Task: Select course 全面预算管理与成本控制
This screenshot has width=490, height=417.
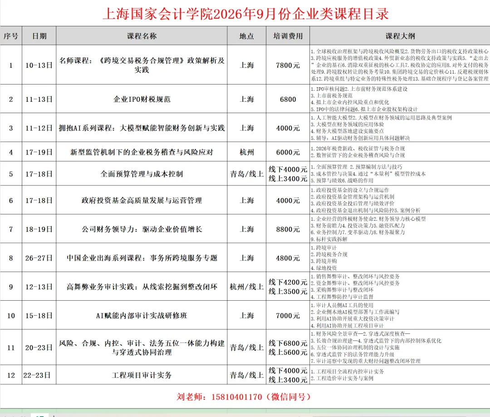Action: coord(142,174)
